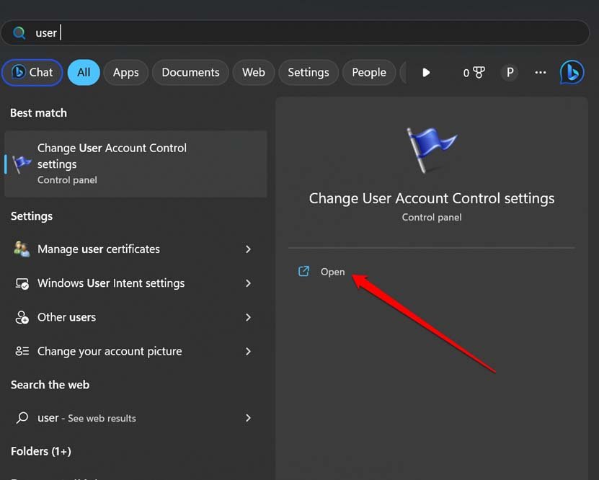Click the Open external-link icon
The image size is (599, 480).
(303, 271)
